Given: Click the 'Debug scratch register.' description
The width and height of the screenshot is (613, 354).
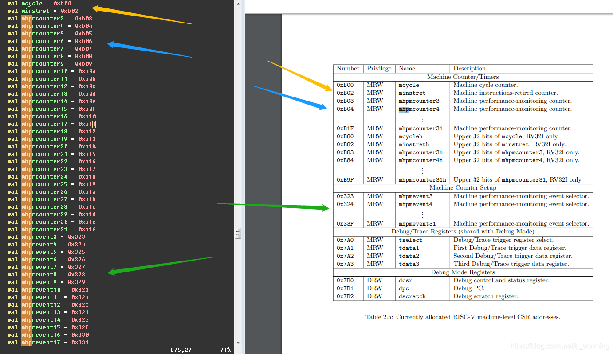Looking at the screenshot, I should (485, 296).
